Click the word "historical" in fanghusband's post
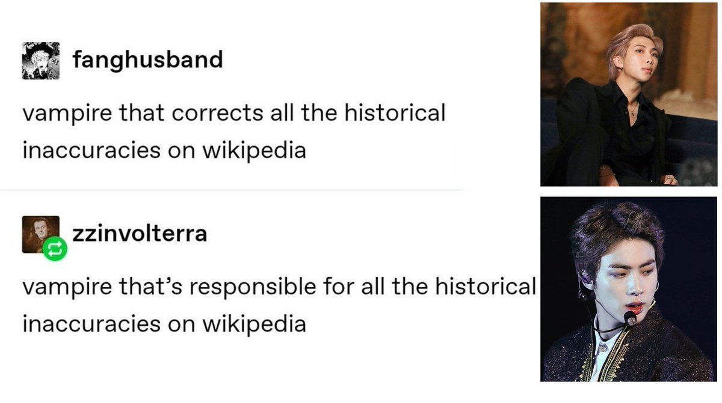This screenshot has height=403, width=722. tap(394, 114)
